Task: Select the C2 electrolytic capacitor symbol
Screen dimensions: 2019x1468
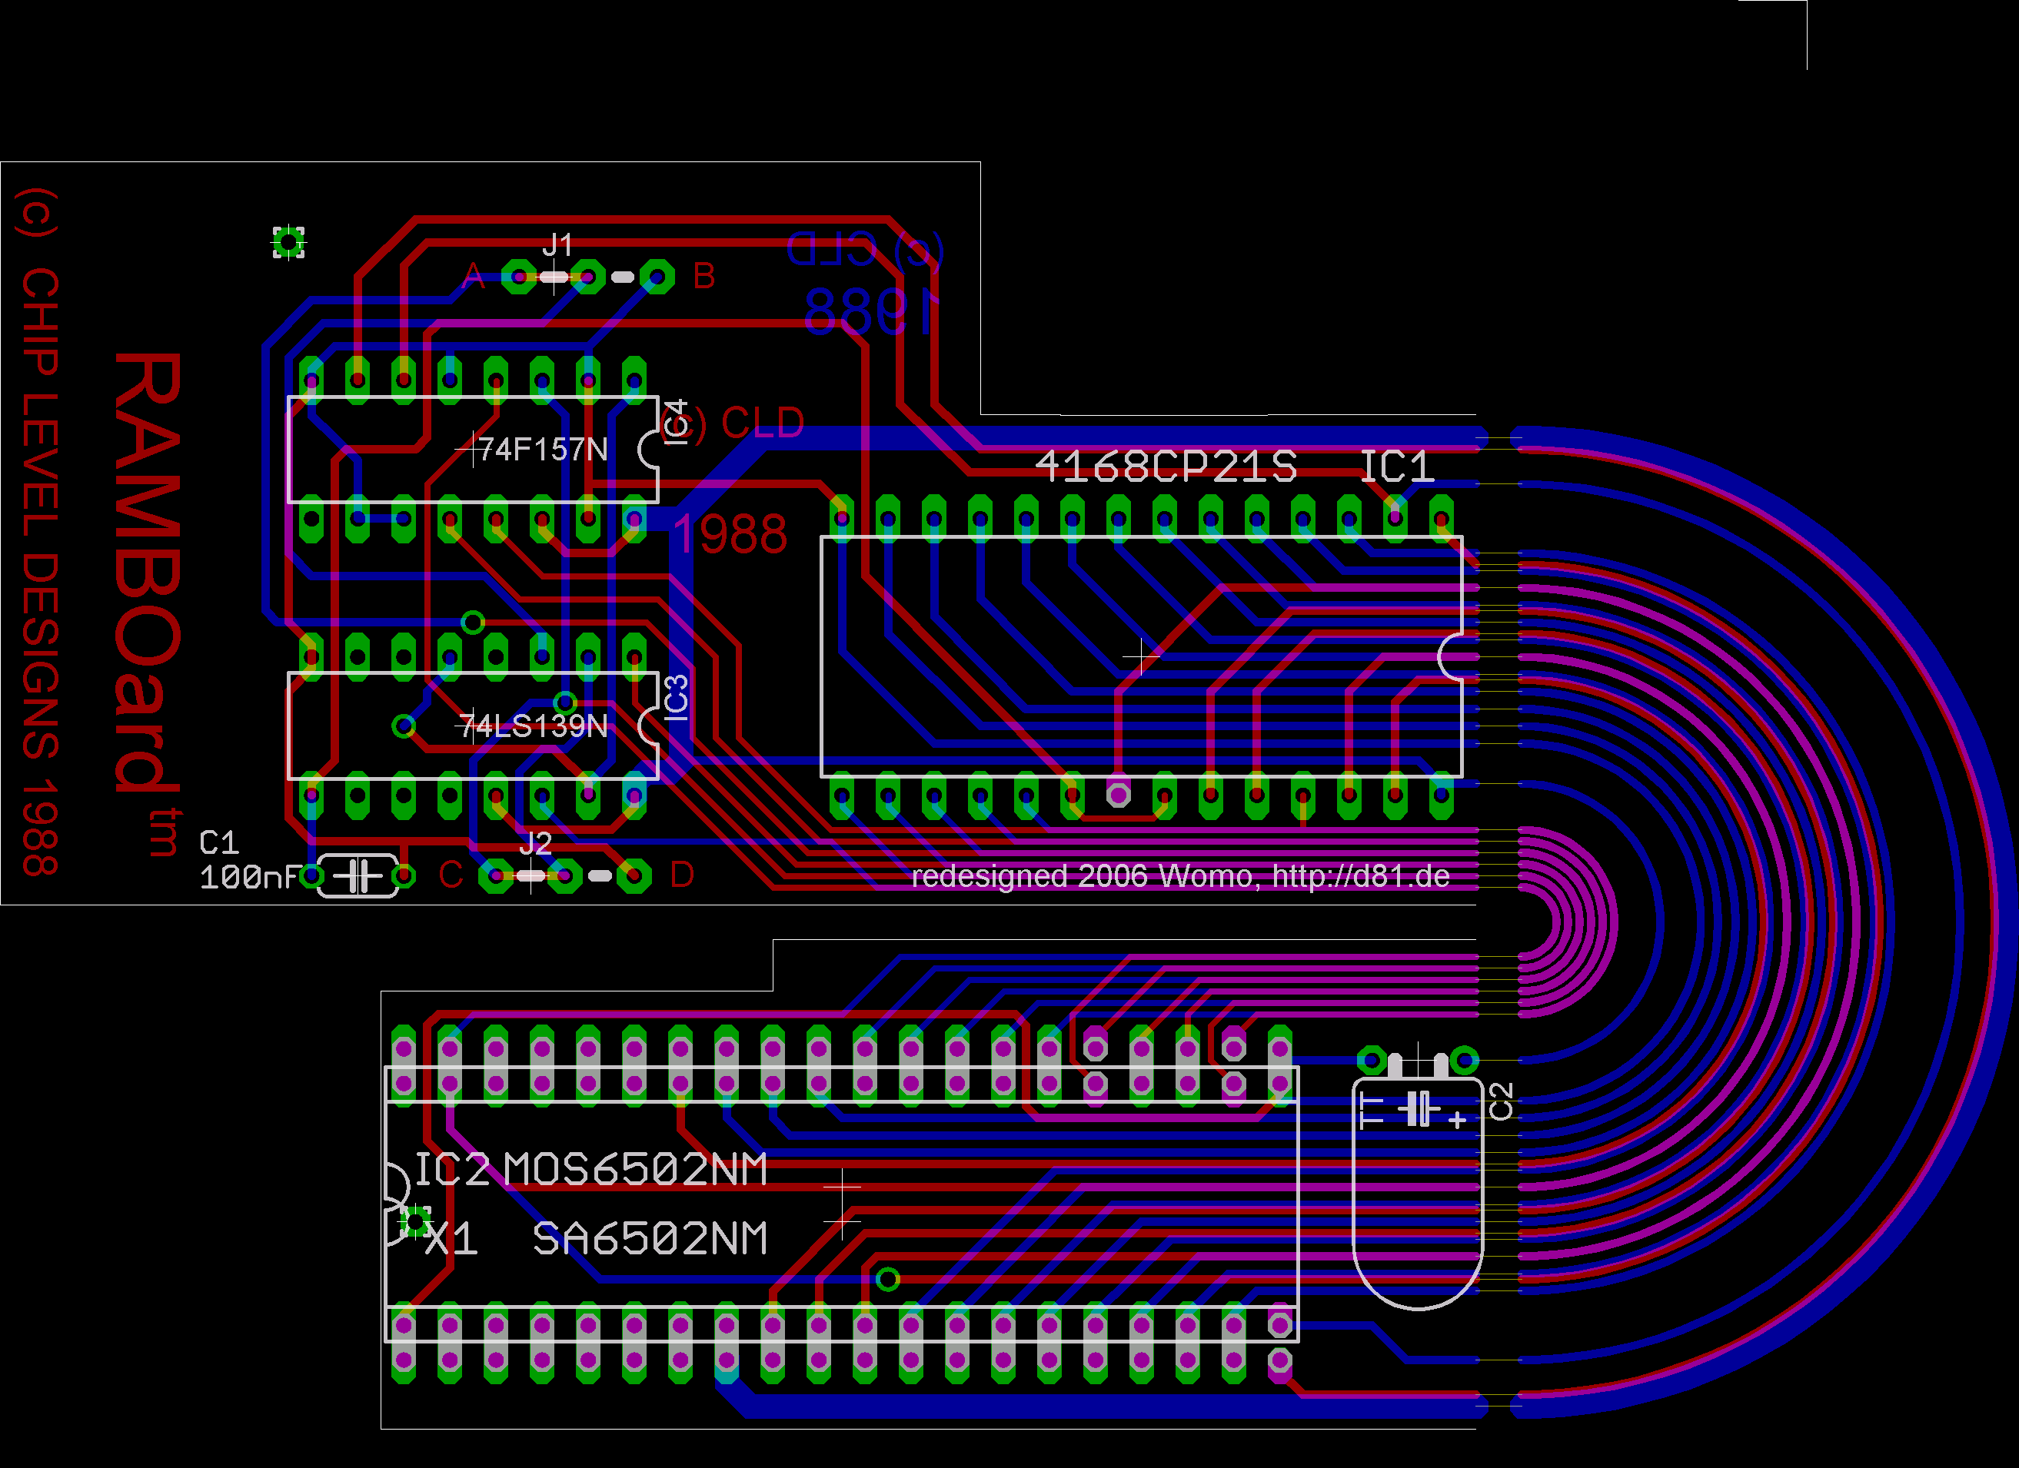Action: 1418,1192
